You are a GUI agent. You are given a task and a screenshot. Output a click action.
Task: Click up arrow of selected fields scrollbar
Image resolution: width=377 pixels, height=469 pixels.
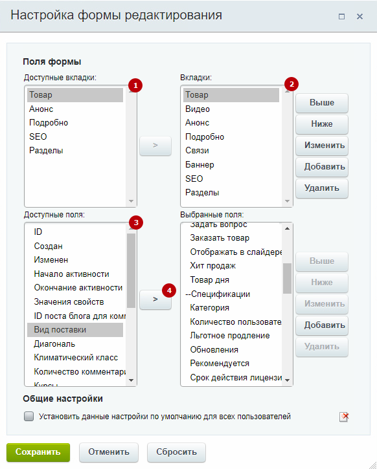(287, 228)
